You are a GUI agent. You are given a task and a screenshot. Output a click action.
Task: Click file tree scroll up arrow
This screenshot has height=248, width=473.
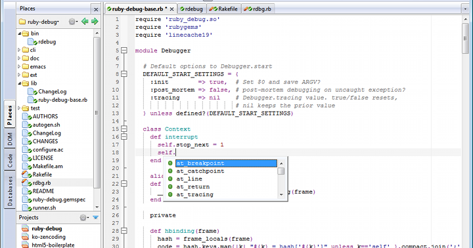(97, 33)
